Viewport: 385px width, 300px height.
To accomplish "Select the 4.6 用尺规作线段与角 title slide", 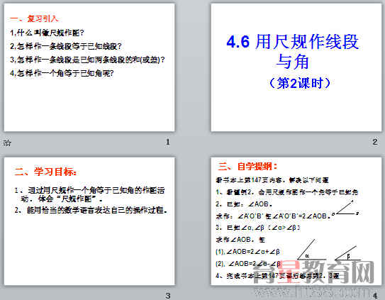I will (296, 67).
